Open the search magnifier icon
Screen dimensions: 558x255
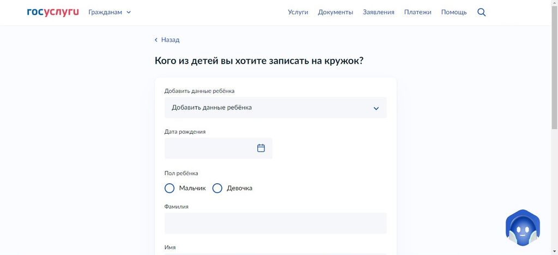(482, 13)
